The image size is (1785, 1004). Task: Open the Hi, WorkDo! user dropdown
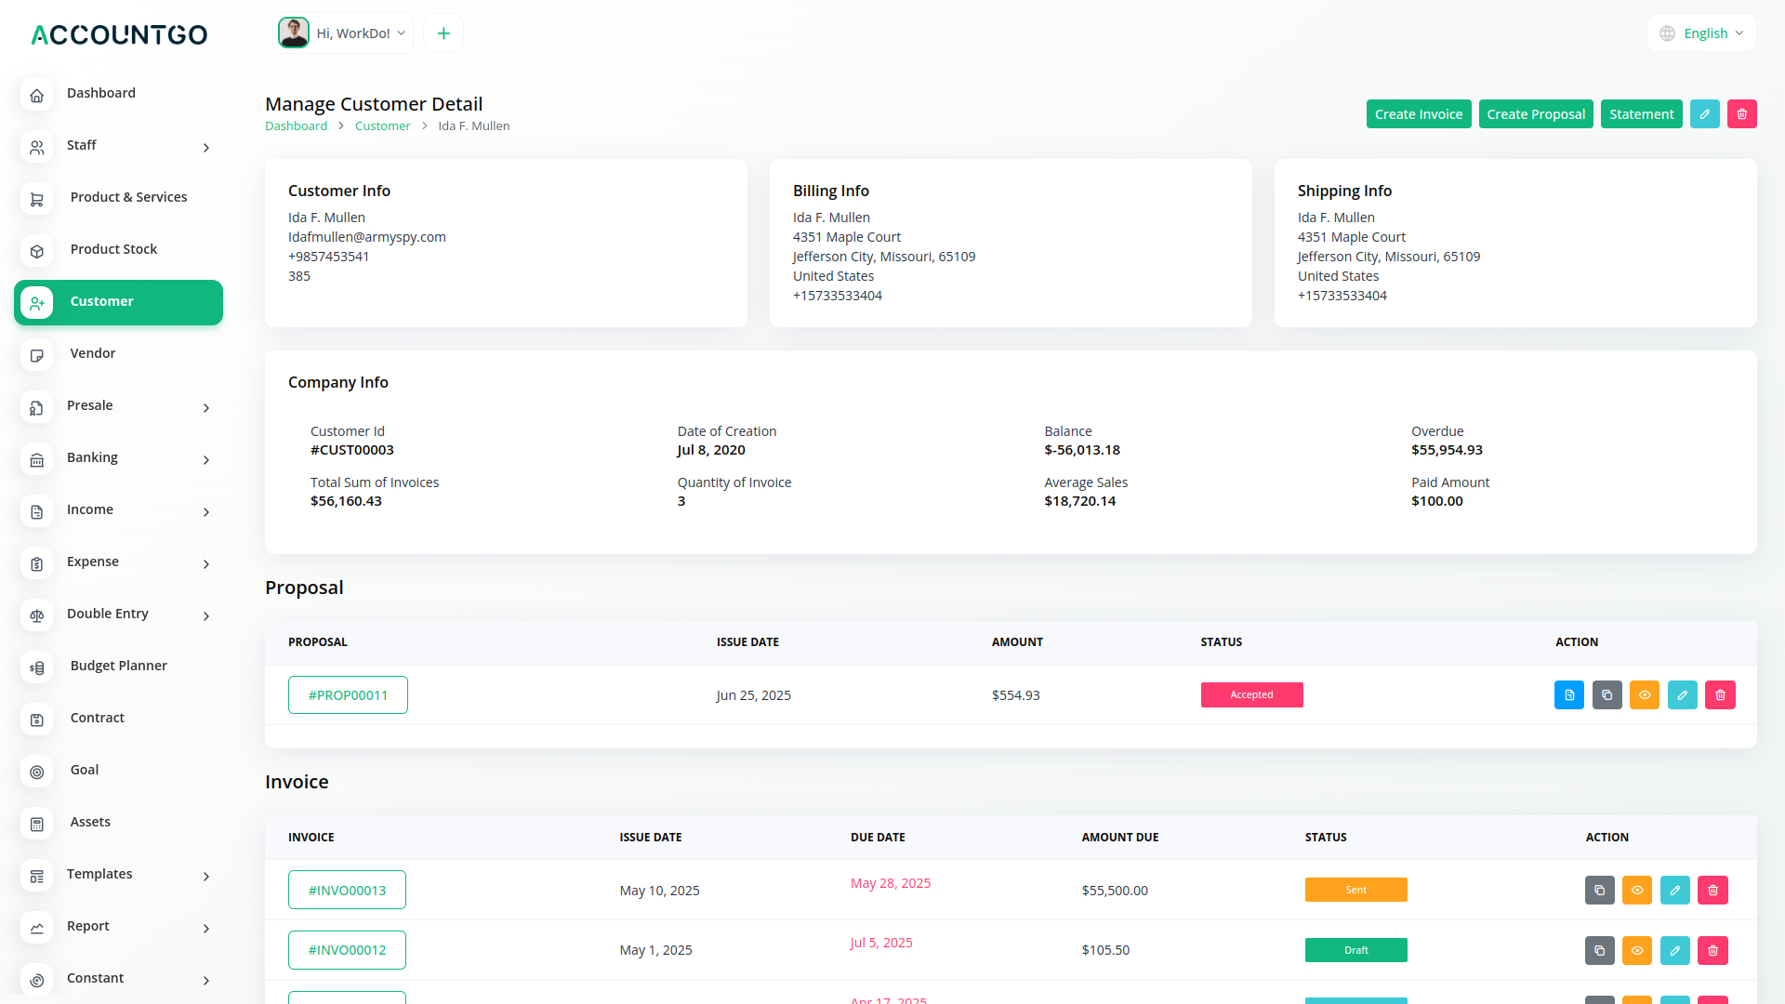343,33
